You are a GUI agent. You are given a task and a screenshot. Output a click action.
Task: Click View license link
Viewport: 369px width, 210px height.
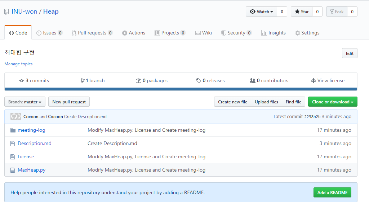[x=328, y=80]
